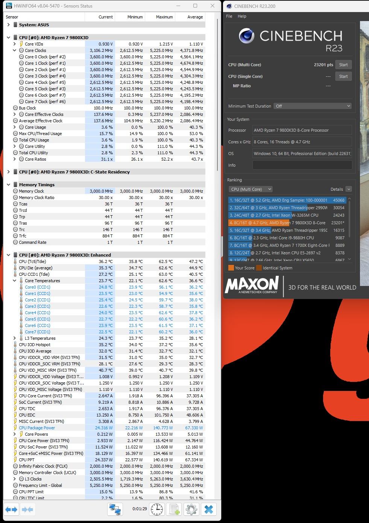Collapse the CPU [#0]: AMD Ryzen 7 9800X3D section

8,38
